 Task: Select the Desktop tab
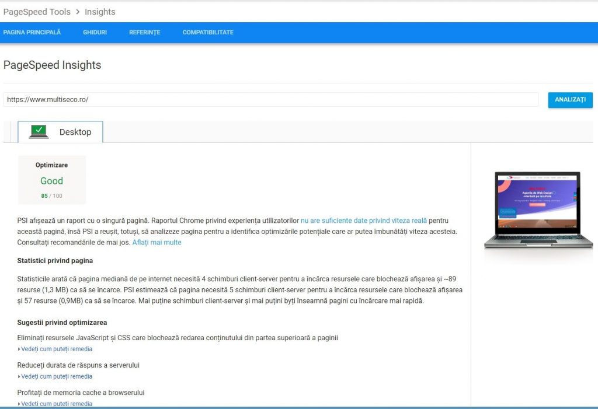[x=60, y=132]
